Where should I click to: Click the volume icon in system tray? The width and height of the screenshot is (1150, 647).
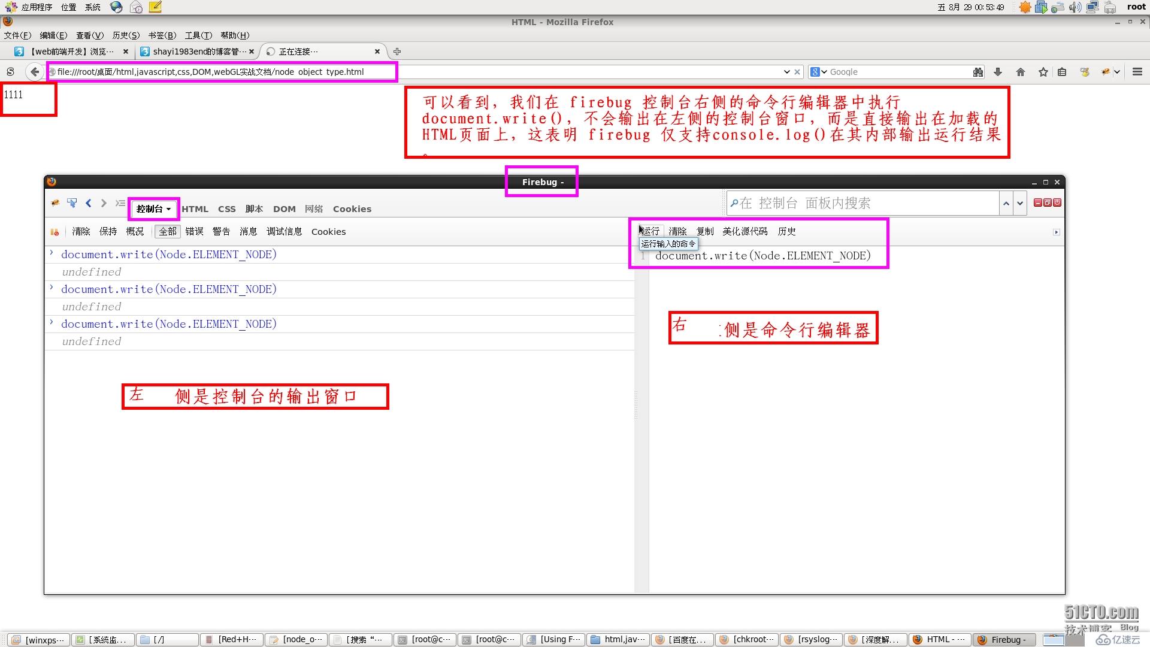click(1075, 7)
